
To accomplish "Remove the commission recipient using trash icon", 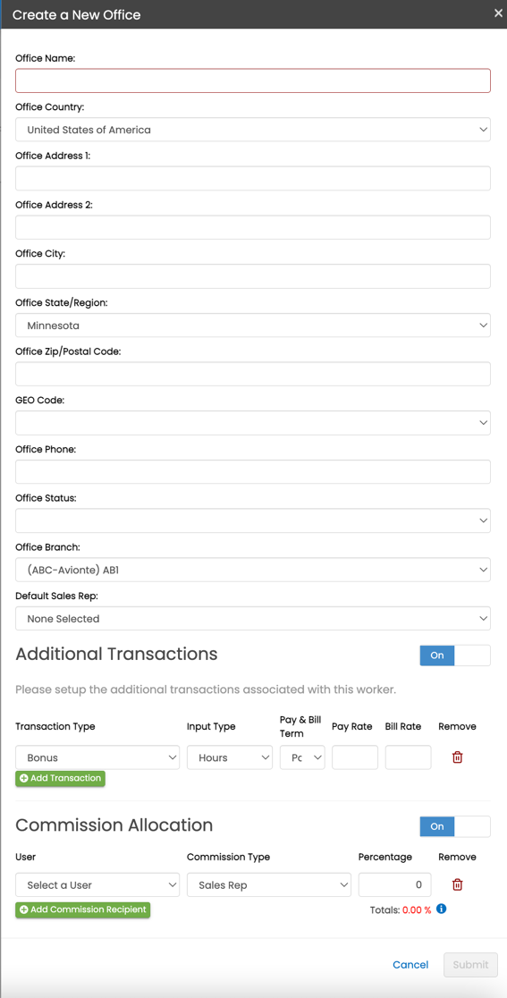I will pos(457,884).
